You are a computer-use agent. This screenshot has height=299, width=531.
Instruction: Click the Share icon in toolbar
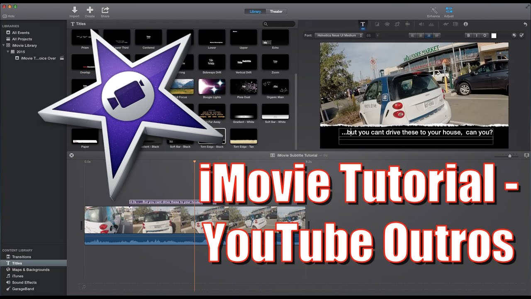click(x=105, y=10)
